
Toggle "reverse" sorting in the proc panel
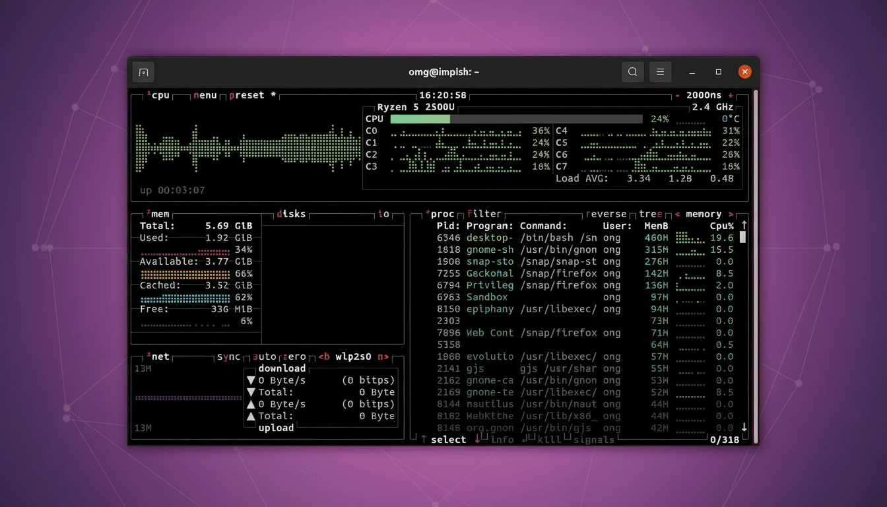pos(607,213)
